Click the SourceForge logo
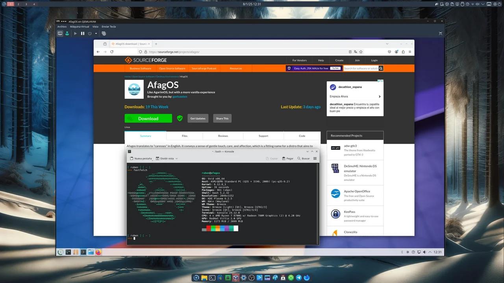 (146, 60)
